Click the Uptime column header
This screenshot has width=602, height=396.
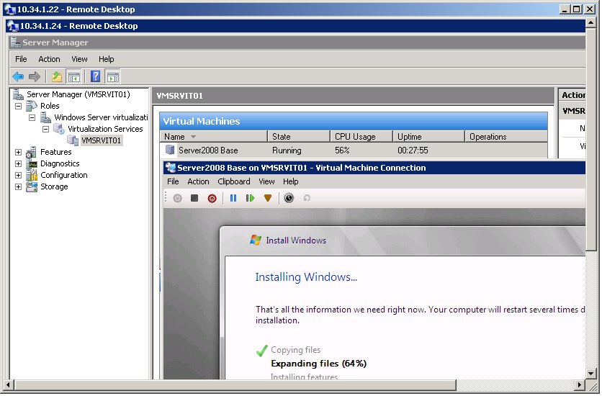[x=429, y=137]
